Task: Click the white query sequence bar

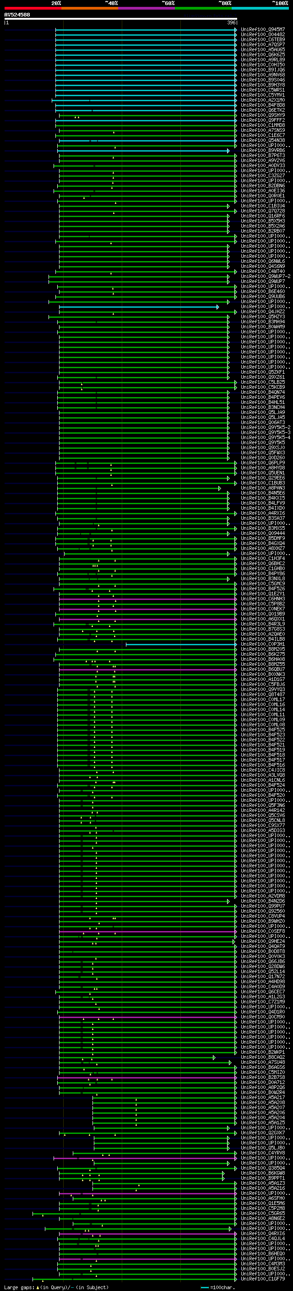Action: pos(121,19)
